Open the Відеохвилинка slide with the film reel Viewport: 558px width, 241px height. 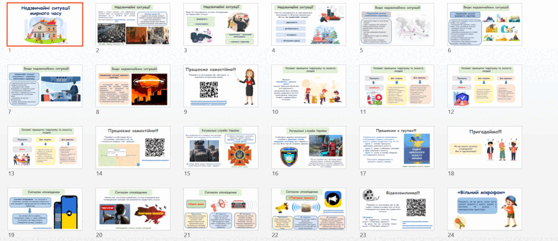click(x=397, y=208)
